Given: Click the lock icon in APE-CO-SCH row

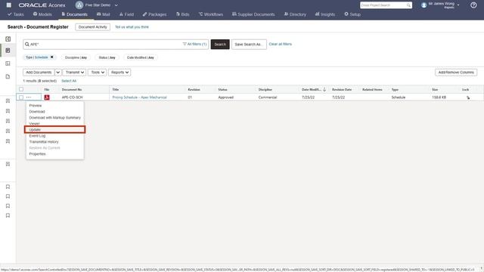Looking at the screenshot, I should click(468, 97).
